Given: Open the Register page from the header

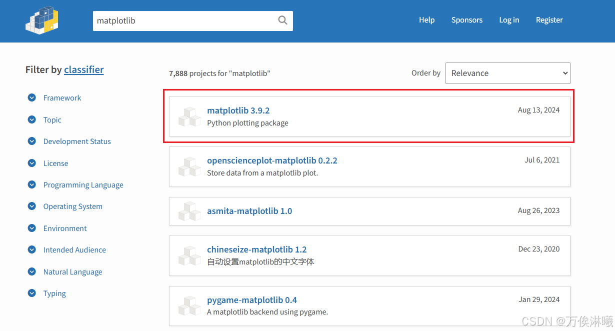Looking at the screenshot, I should coord(549,20).
